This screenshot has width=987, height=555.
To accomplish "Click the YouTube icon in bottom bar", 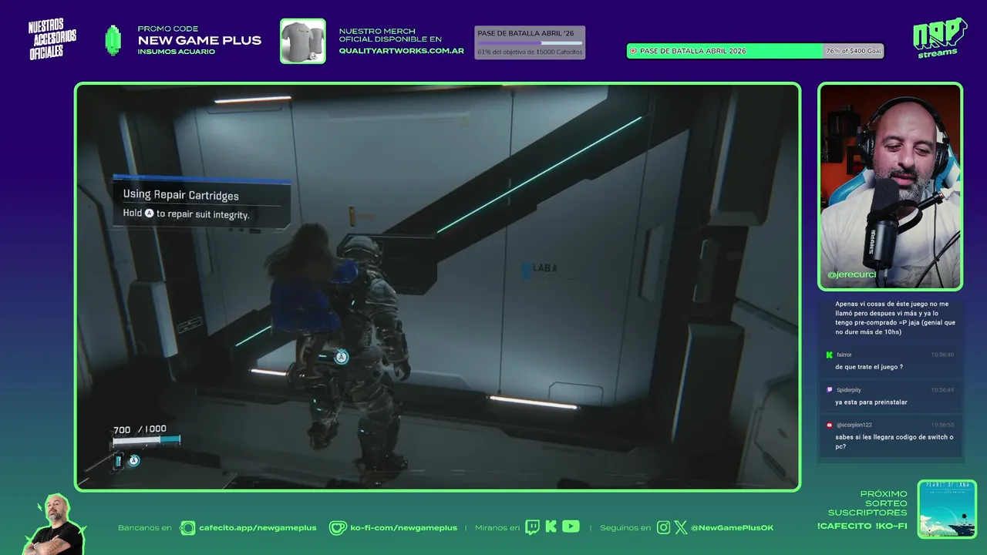I will tap(571, 526).
